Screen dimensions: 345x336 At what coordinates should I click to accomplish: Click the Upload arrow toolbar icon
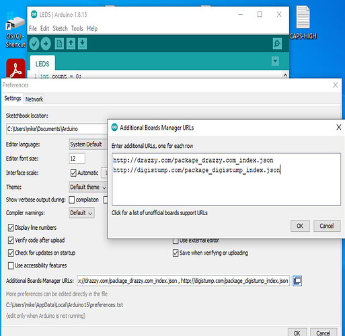point(46,44)
